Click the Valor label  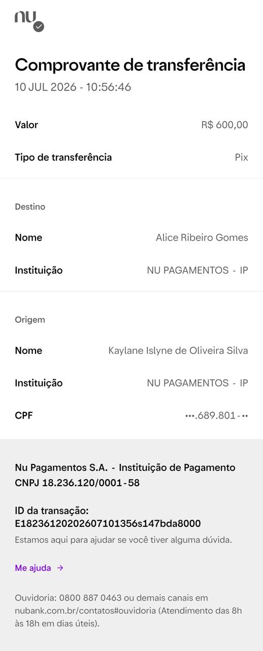[x=26, y=125]
